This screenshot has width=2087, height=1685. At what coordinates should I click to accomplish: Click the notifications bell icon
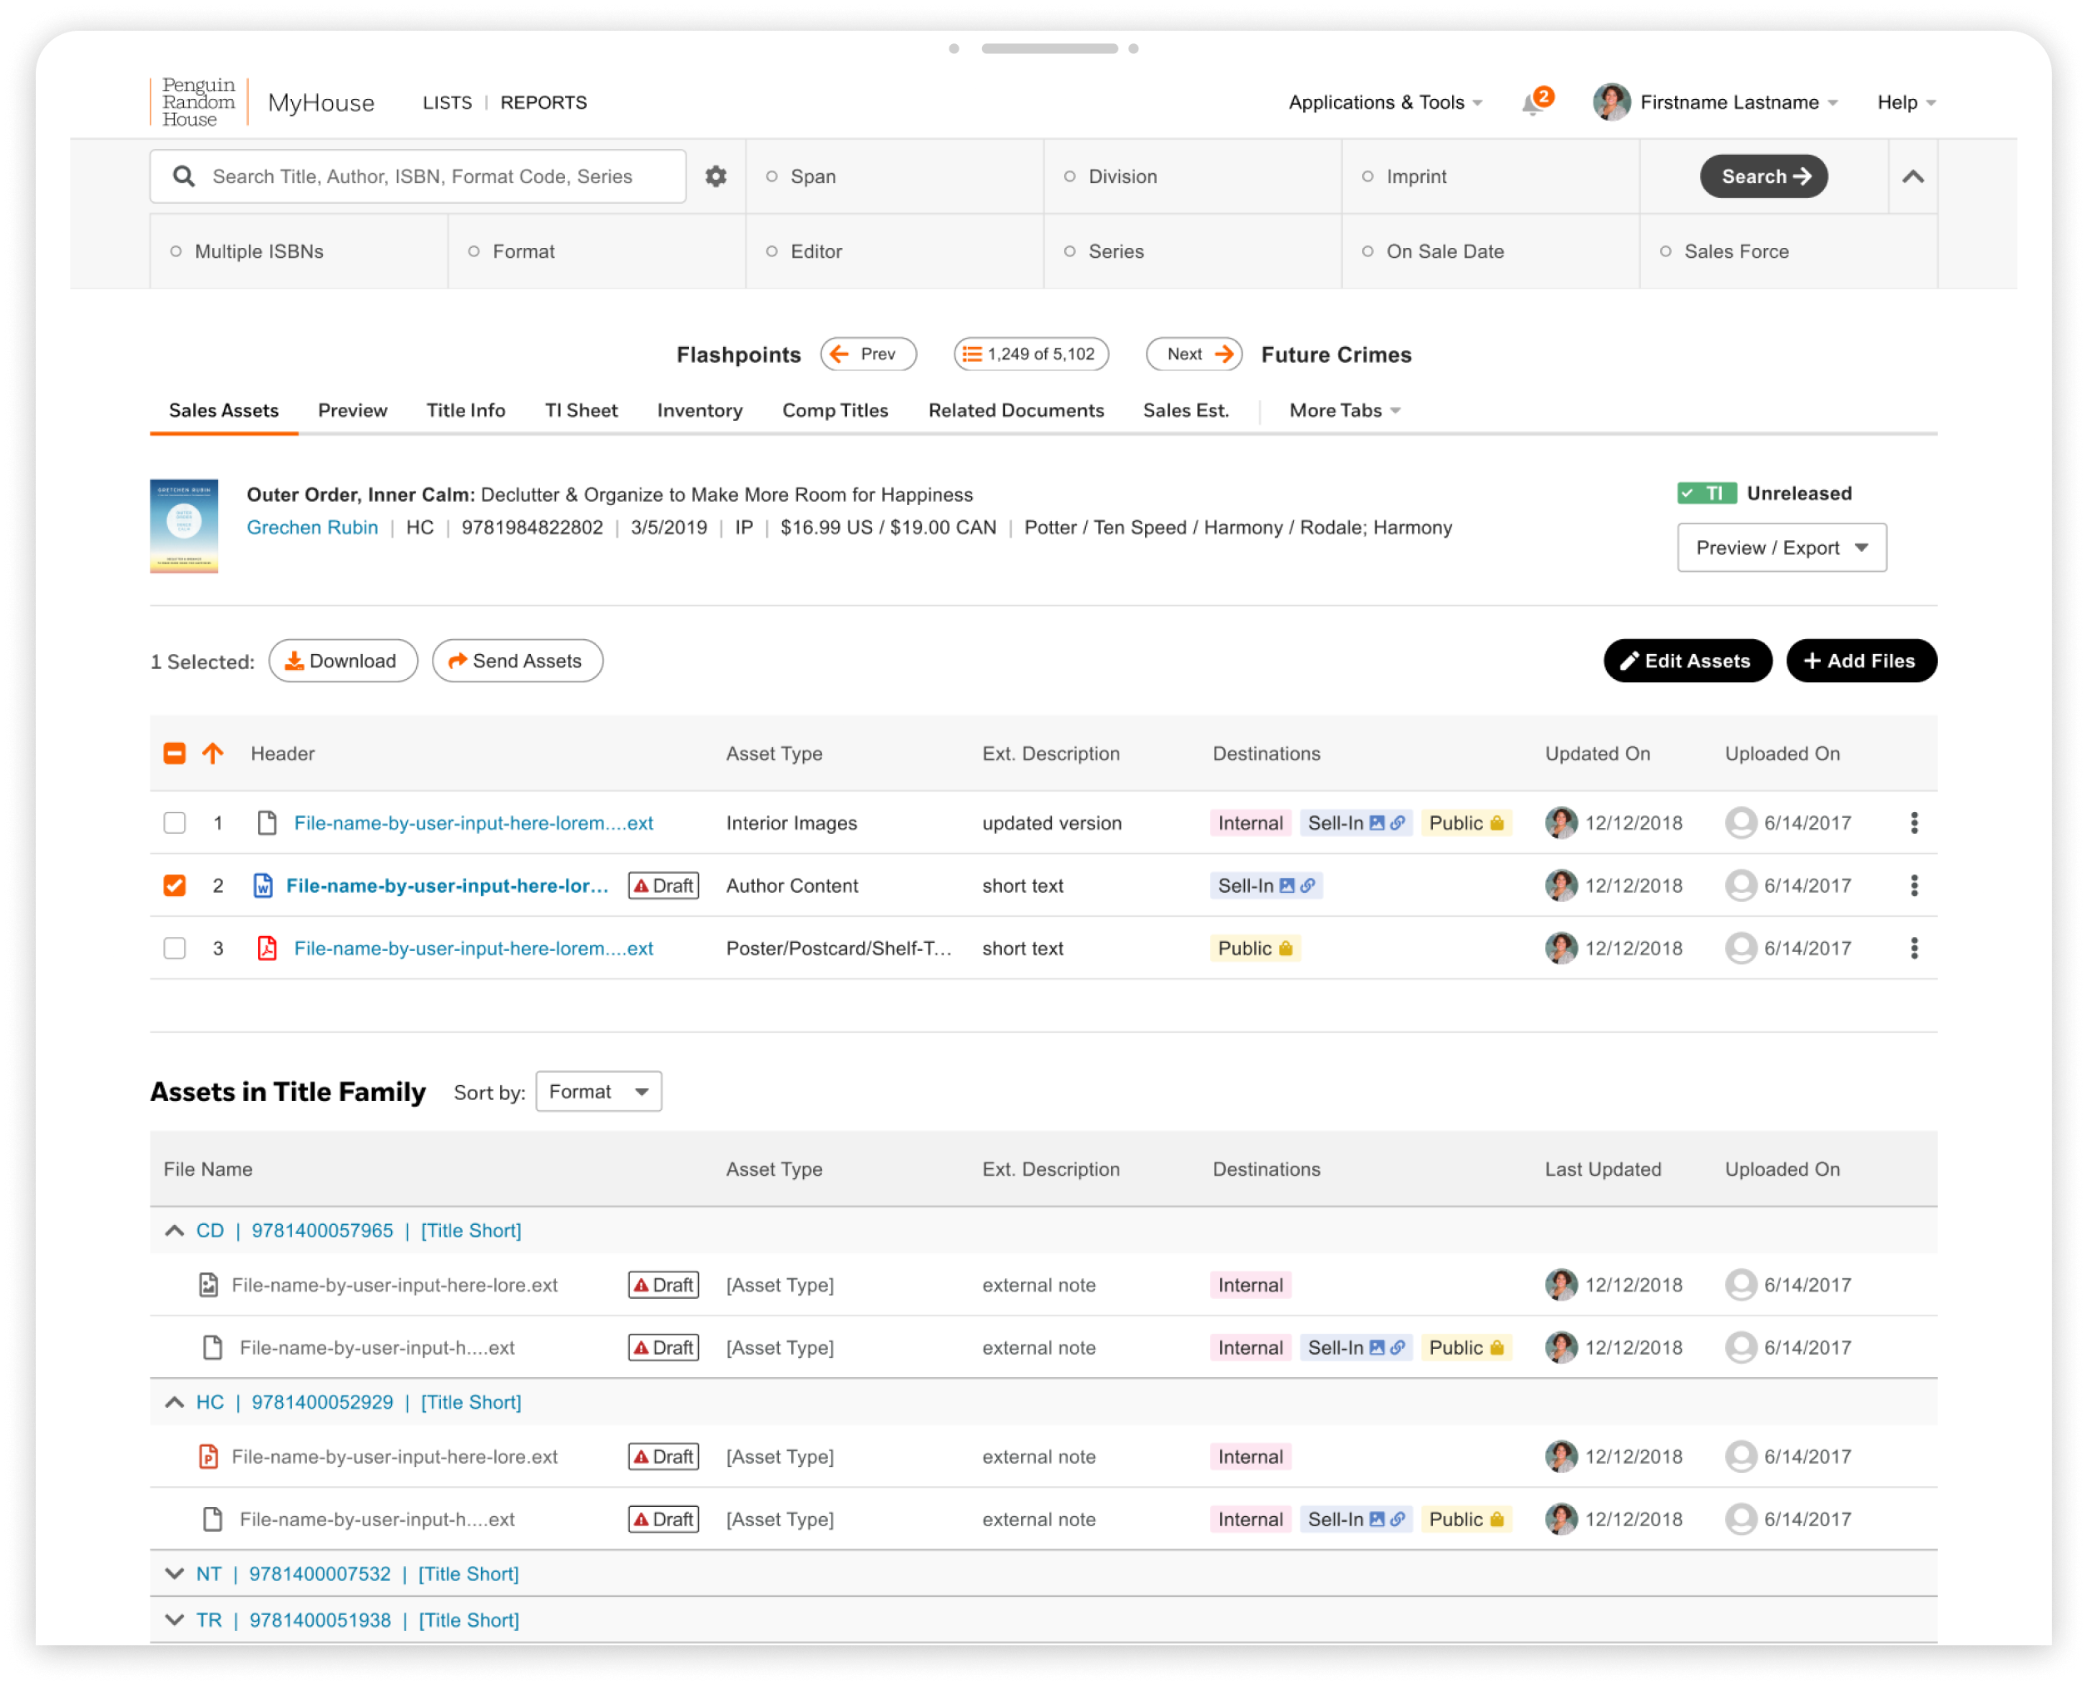point(1532,104)
